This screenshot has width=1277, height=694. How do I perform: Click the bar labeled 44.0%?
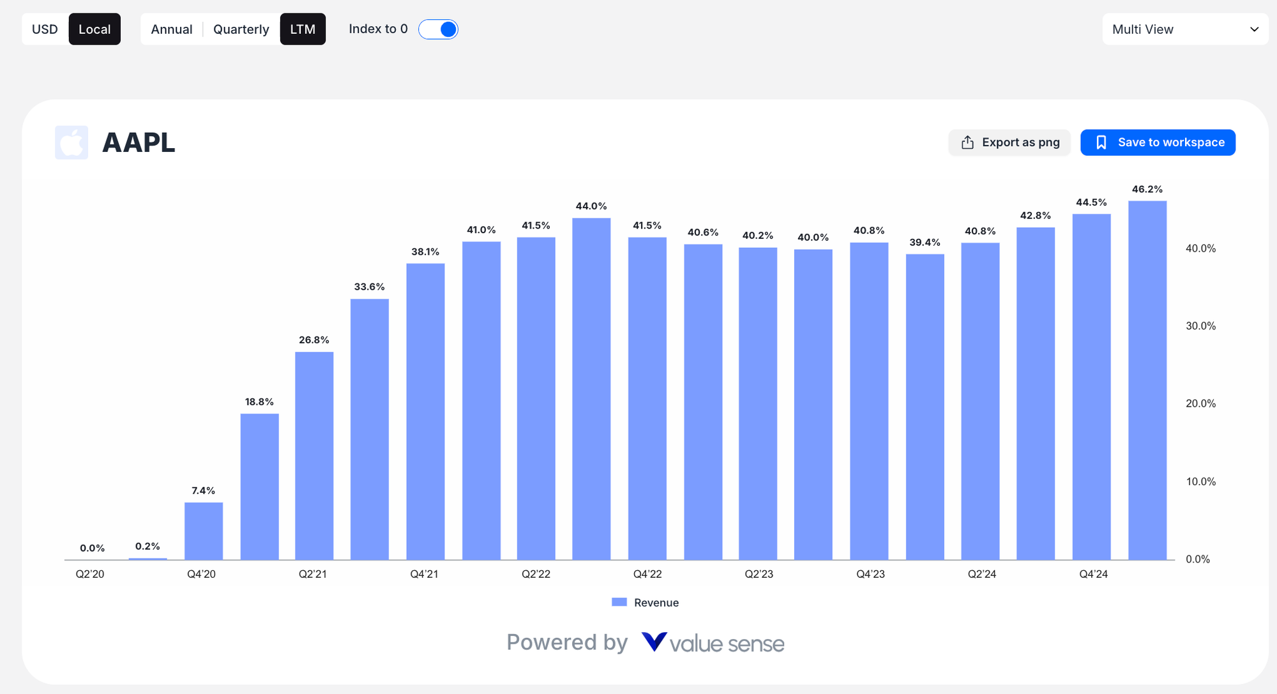tap(591, 389)
